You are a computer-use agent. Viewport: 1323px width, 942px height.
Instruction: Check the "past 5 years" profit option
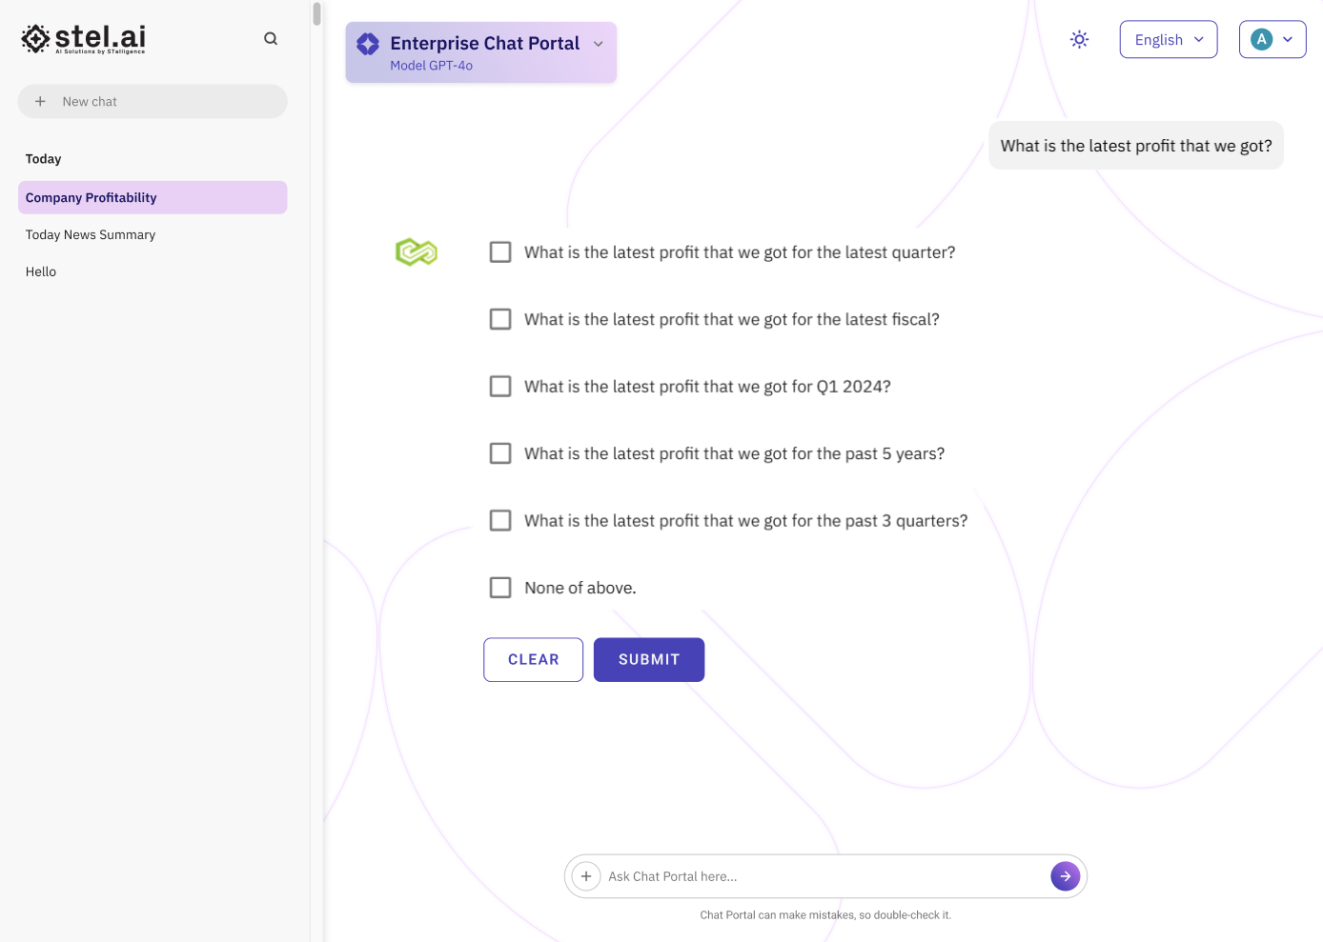coord(500,453)
